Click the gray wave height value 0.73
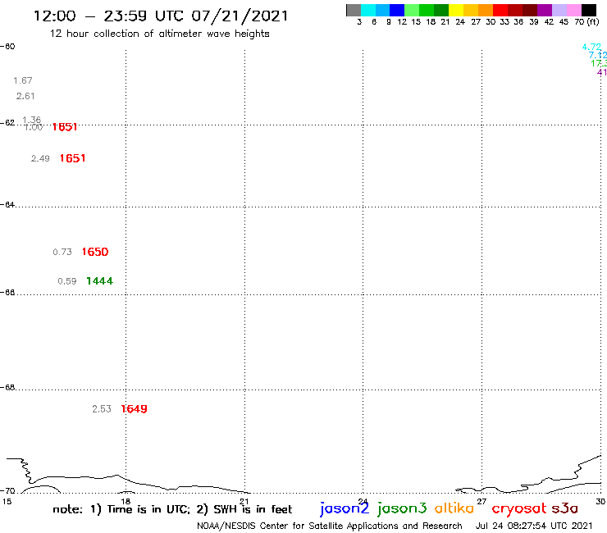Viewport: 607px width, 533px height. click(x=62, y=252)
